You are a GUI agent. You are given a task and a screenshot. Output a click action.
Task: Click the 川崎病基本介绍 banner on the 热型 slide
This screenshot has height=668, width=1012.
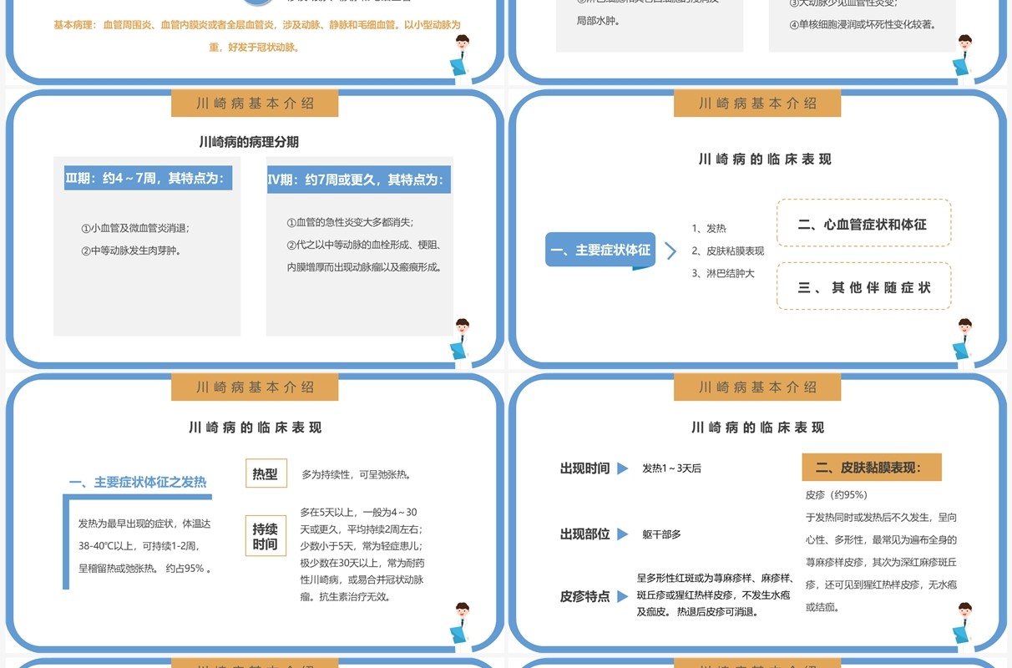(255, 387)
